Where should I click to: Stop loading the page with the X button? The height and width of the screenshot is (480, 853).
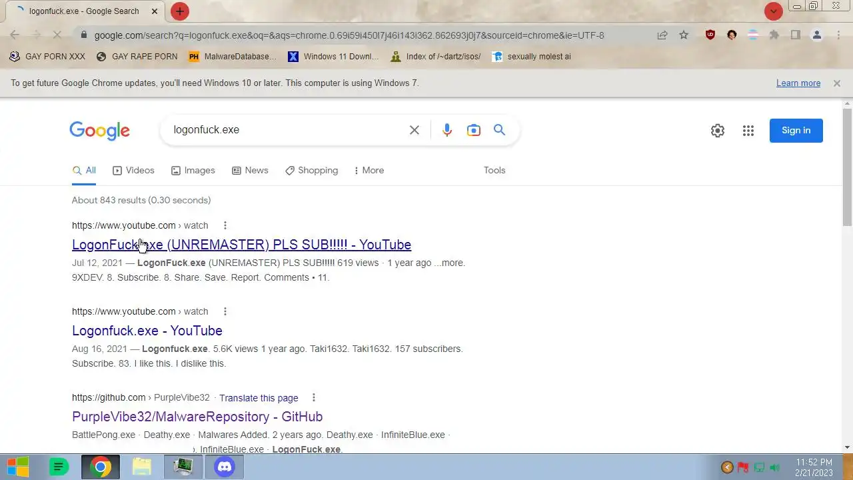pyautogui.click(x=57, y=35)
